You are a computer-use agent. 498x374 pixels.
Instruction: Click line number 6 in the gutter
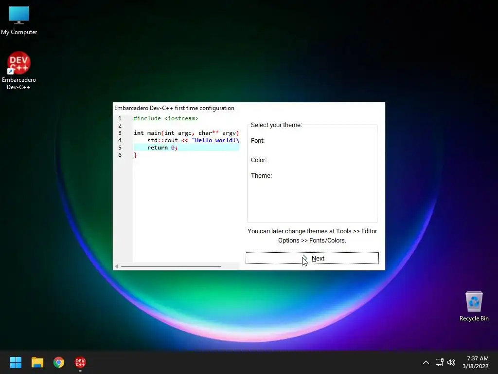120,155
